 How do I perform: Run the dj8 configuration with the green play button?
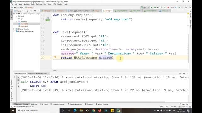pyautogui.click(x=152, y=8)
